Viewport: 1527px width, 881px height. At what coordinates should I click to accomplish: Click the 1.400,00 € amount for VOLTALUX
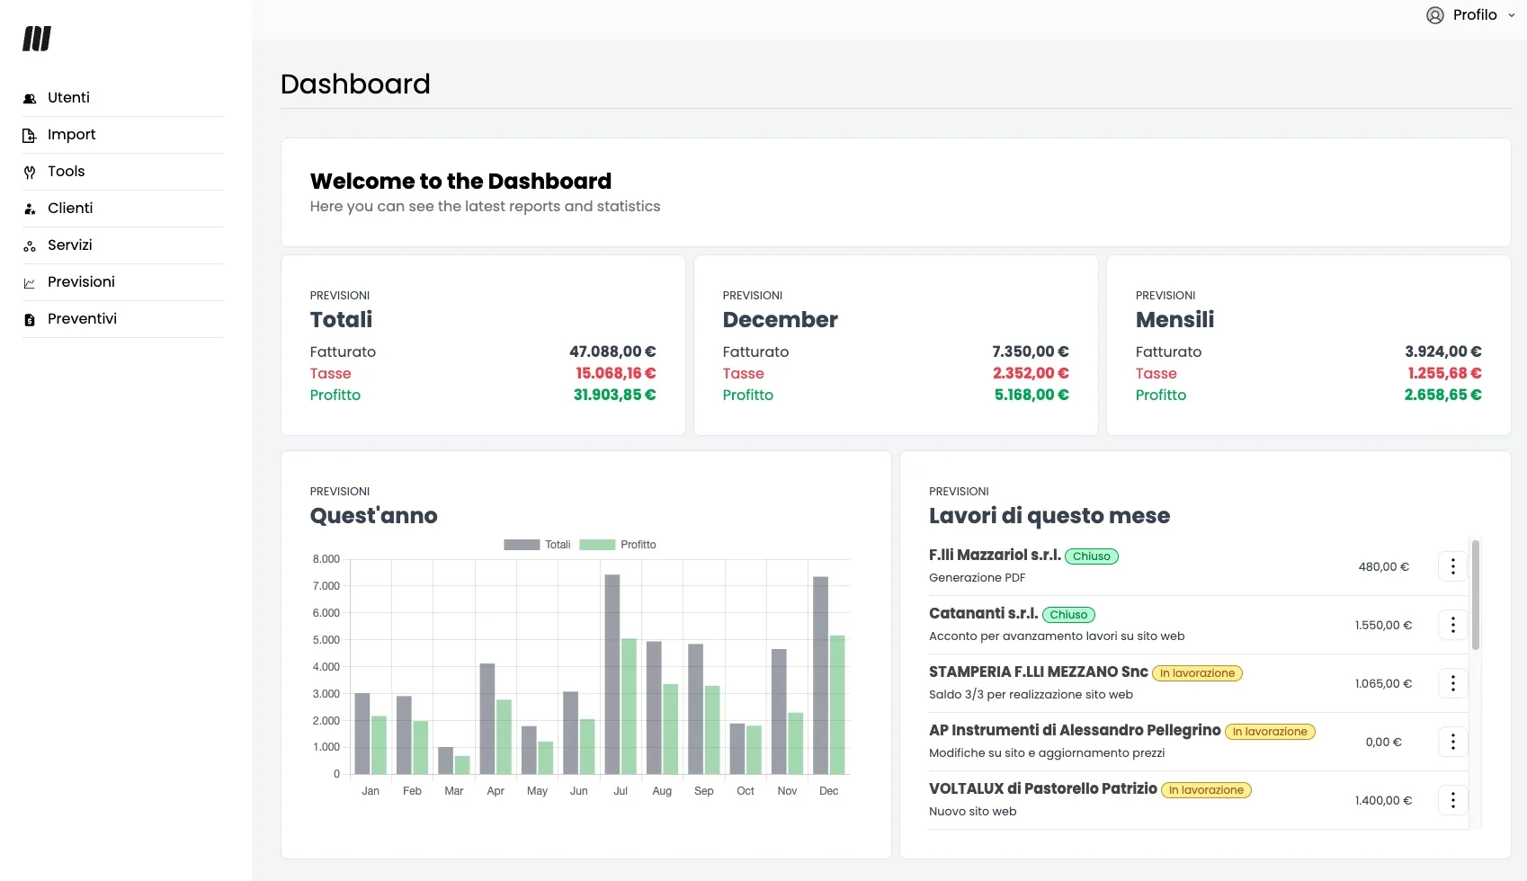tap(1384, 801)
